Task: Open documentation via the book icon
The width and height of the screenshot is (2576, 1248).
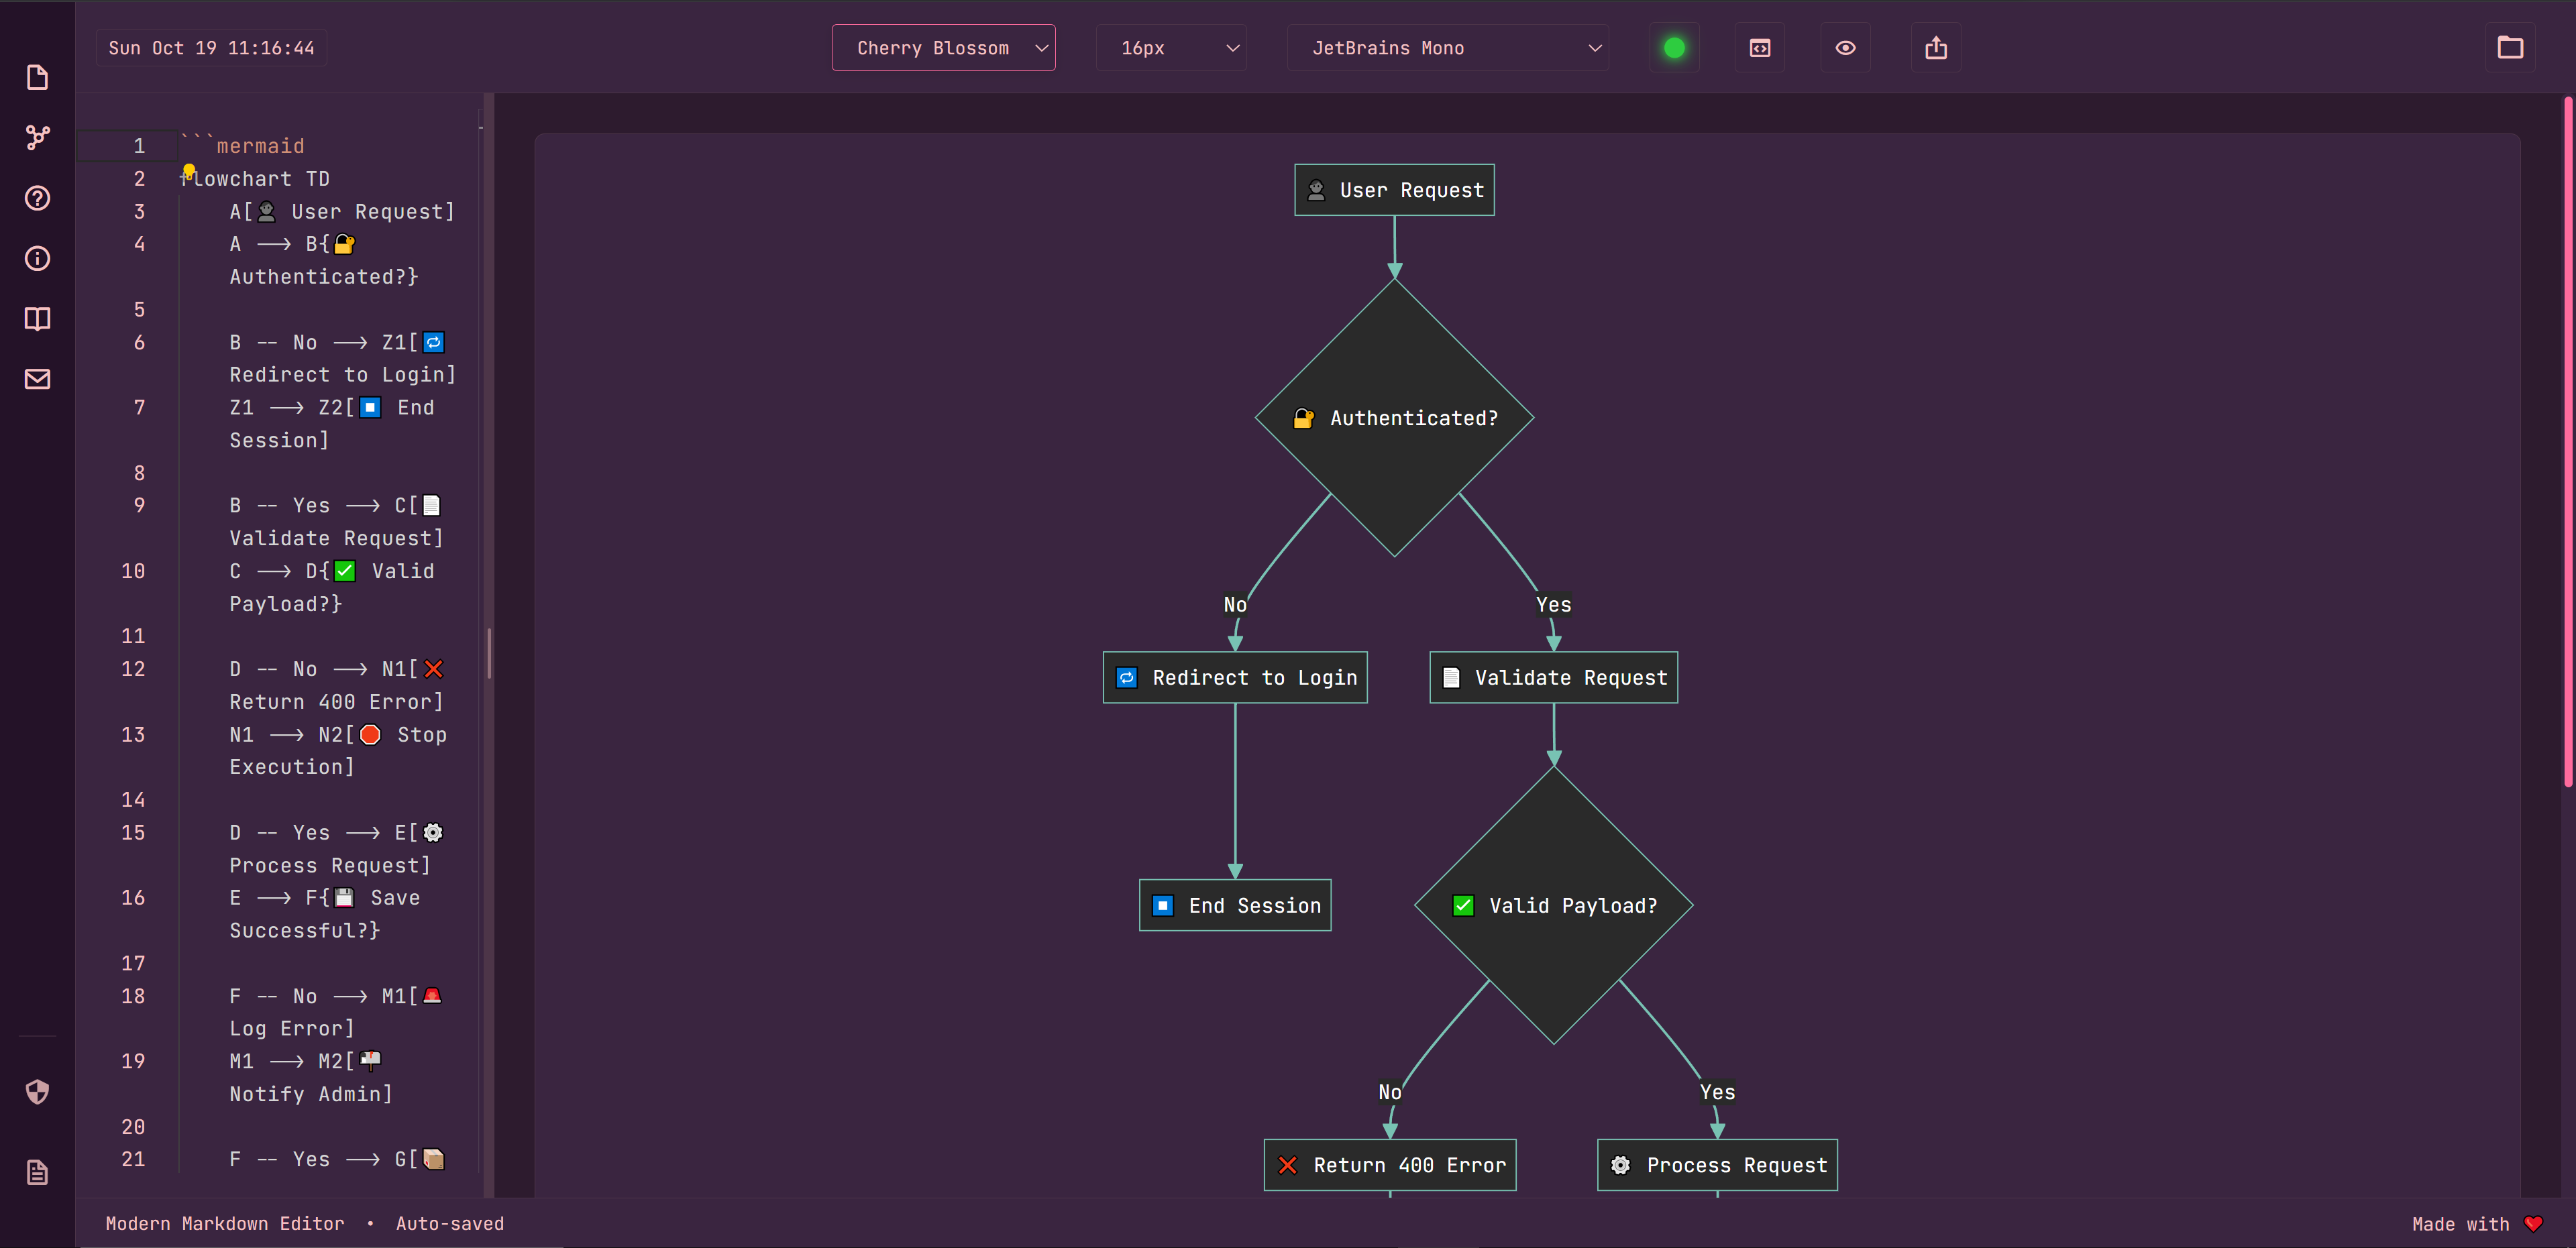Action: point(37,318)
